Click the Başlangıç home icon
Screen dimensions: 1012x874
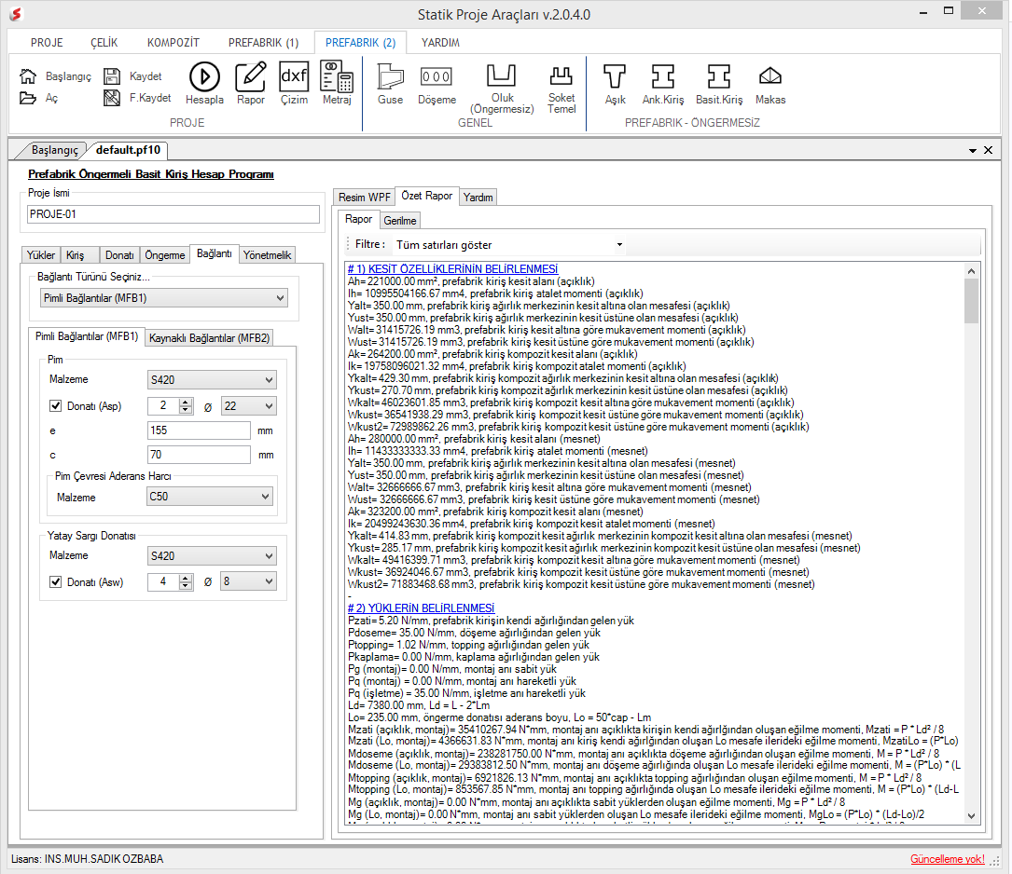click(28, 76)
